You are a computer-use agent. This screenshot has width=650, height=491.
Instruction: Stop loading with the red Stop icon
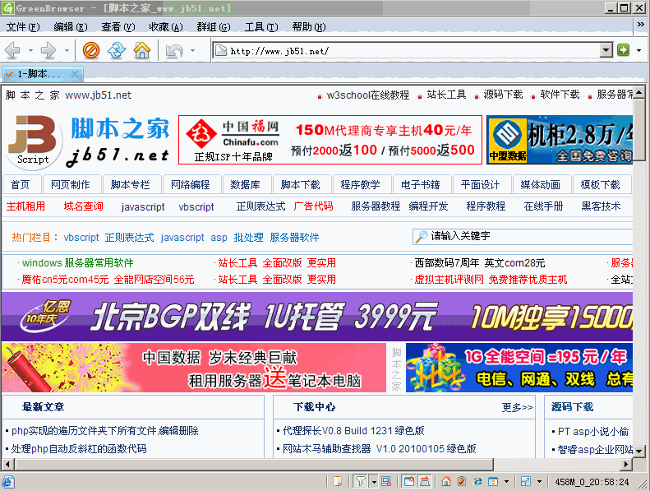(90, 51)
